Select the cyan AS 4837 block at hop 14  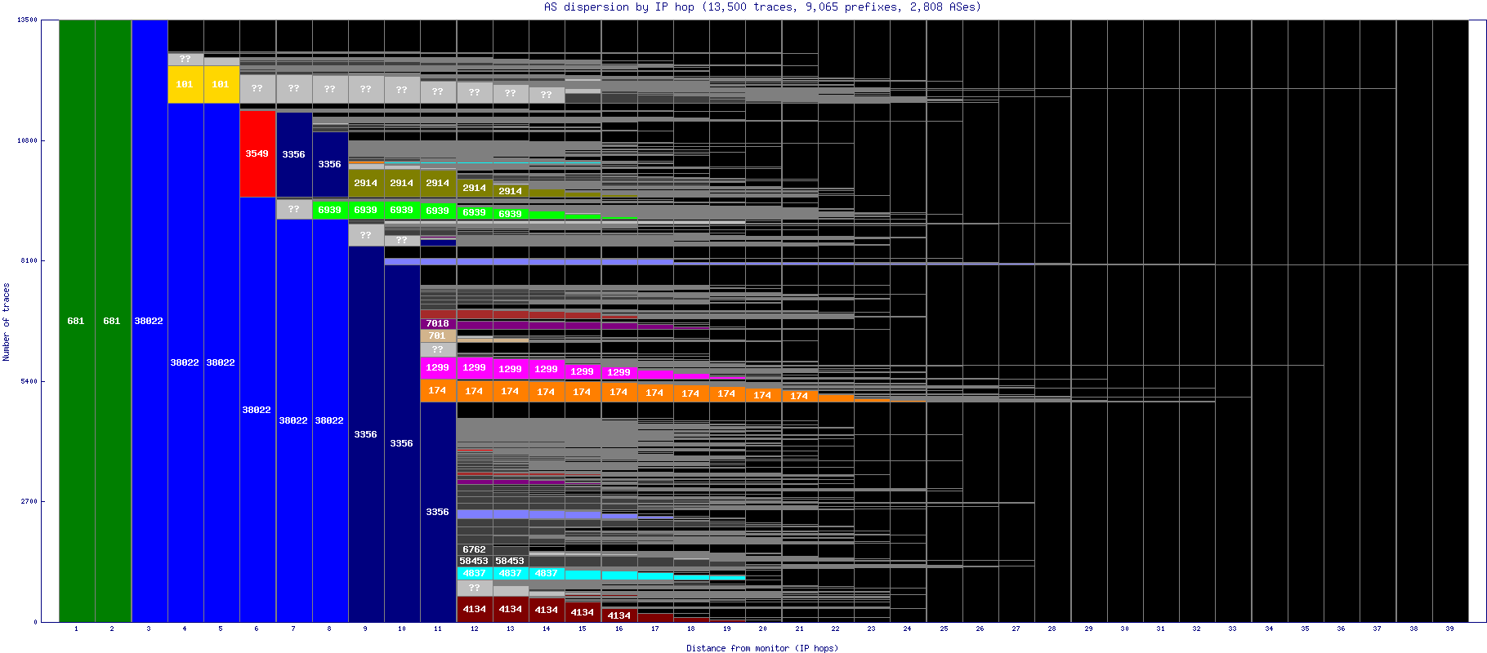click(547, 573)
